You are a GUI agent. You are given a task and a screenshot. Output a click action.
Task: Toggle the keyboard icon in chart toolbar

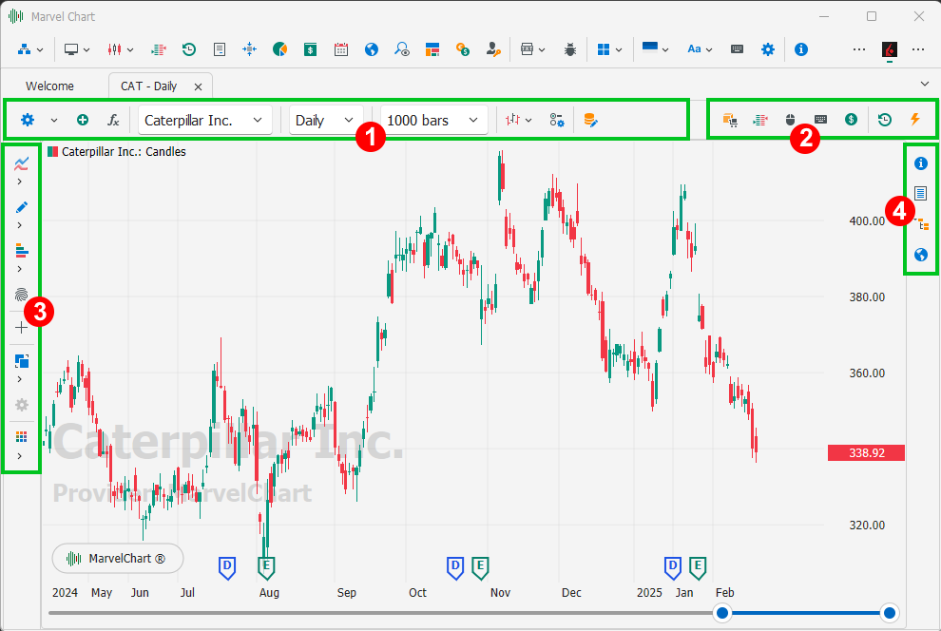821,120
